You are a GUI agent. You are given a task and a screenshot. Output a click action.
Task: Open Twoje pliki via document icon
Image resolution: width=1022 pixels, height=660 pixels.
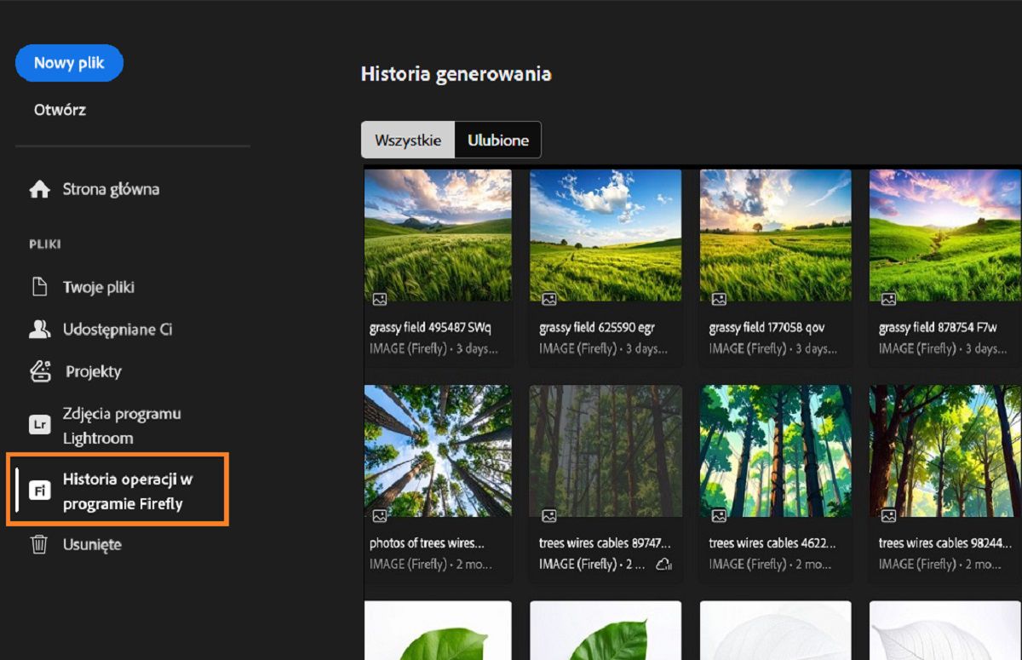40,287
